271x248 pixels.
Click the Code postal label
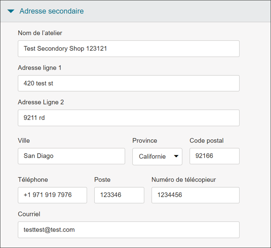206,140
